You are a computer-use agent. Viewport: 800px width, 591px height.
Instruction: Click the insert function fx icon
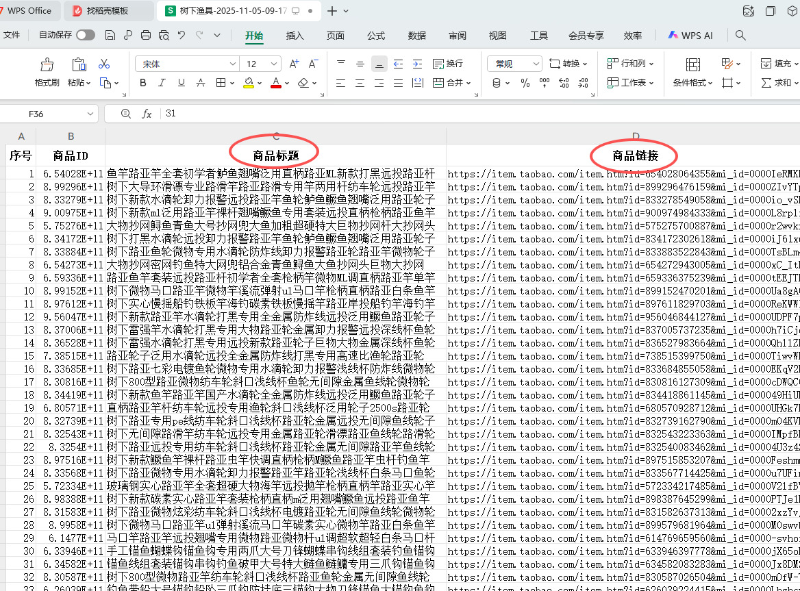pos(147,114)
